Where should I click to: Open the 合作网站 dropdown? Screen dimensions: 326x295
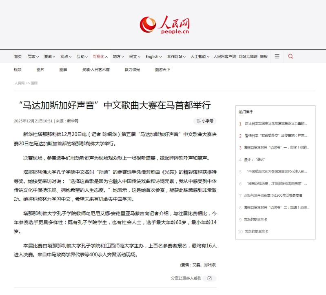coord(176,57)
